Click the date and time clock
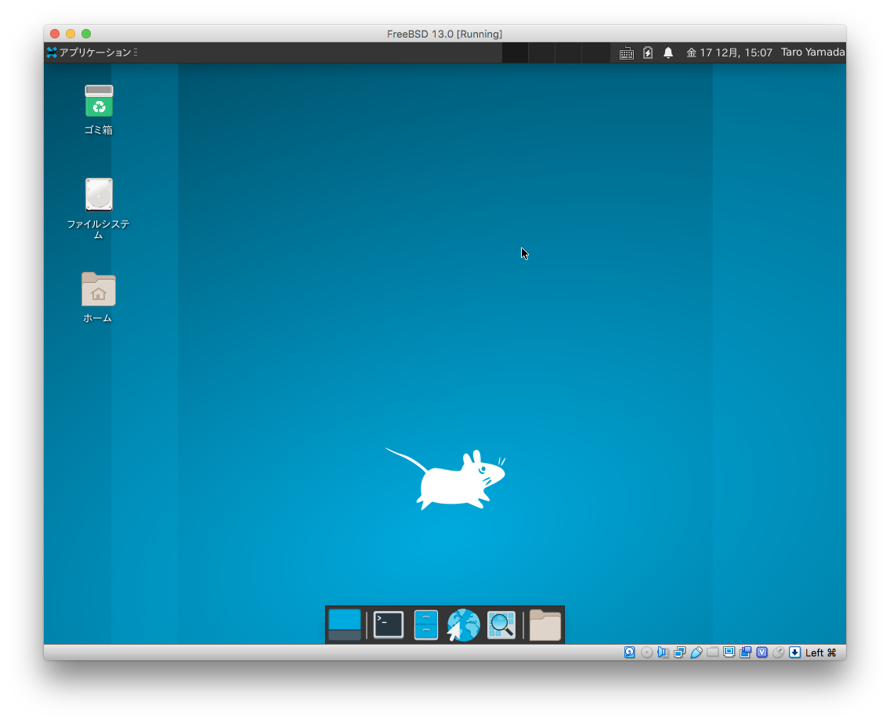Viewport: 890px width, 723px height. (729, 52)
